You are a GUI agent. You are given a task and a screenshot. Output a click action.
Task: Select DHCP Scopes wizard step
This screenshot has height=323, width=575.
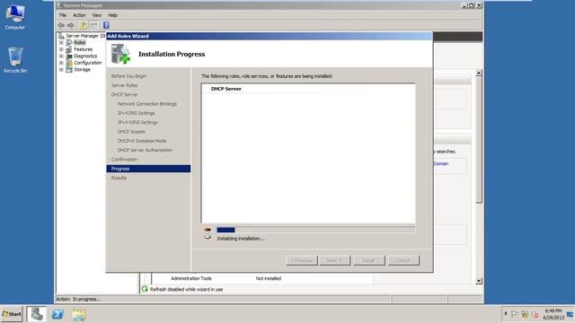pyautogui.click(x=131, y=132)
